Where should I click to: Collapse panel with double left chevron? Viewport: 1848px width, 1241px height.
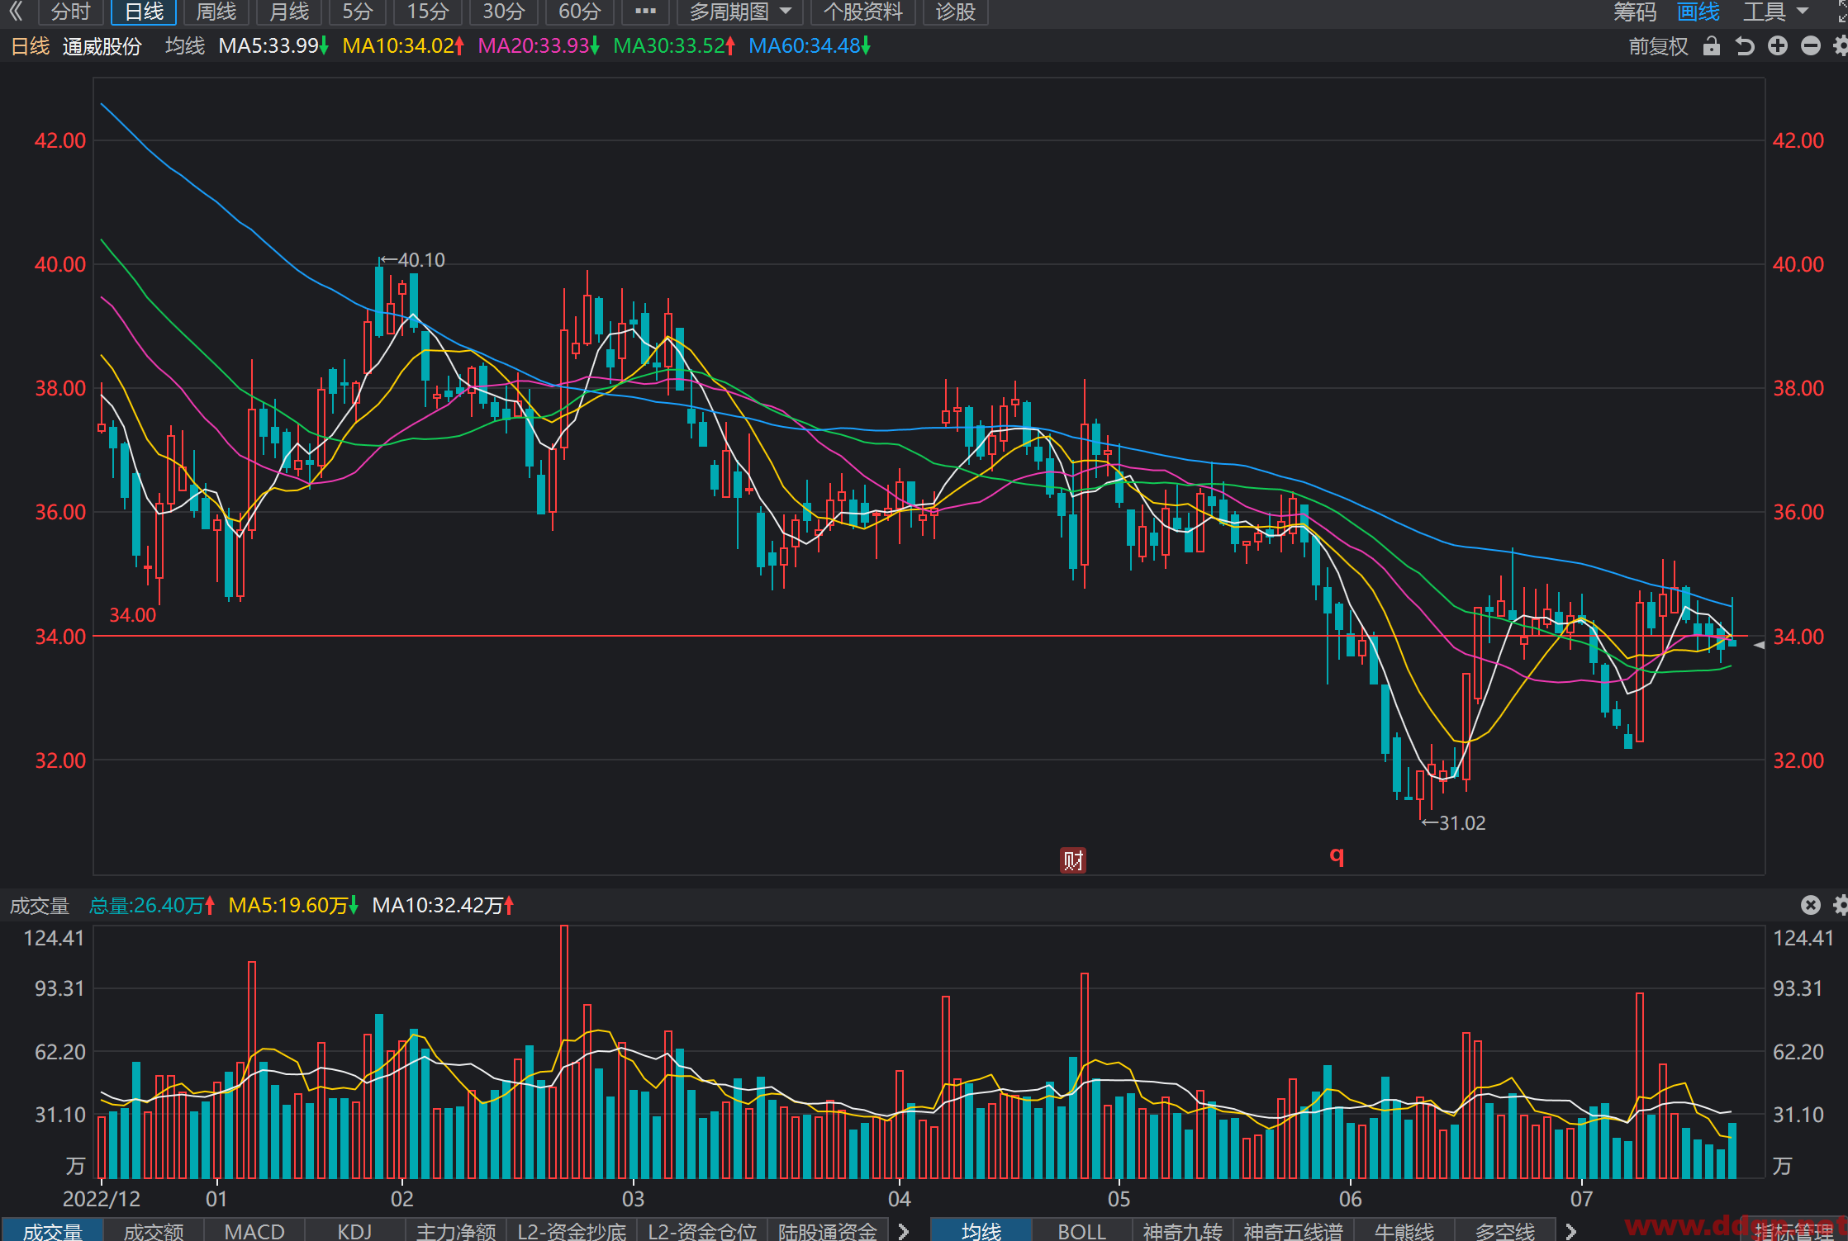point(16,12)
